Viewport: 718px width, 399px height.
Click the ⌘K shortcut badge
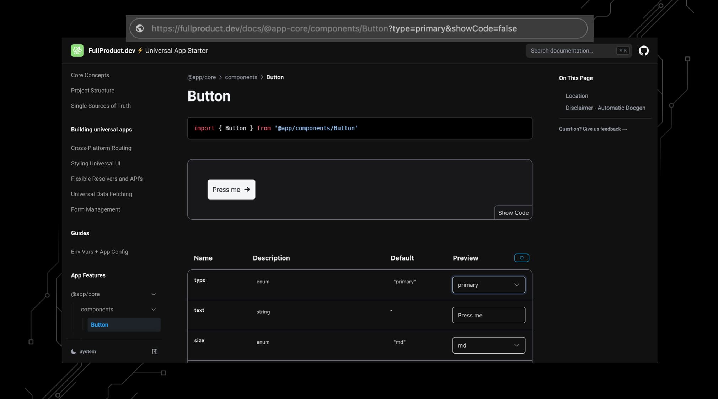(x=623, y=51)
